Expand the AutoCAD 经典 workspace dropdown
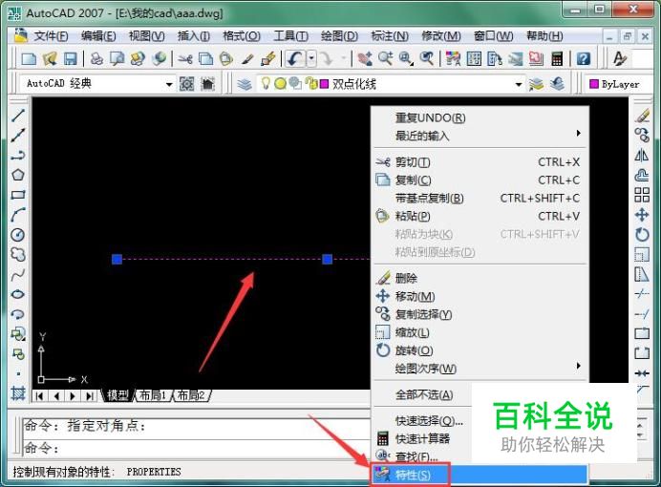 pyautogui.click(x=169, y=84)
